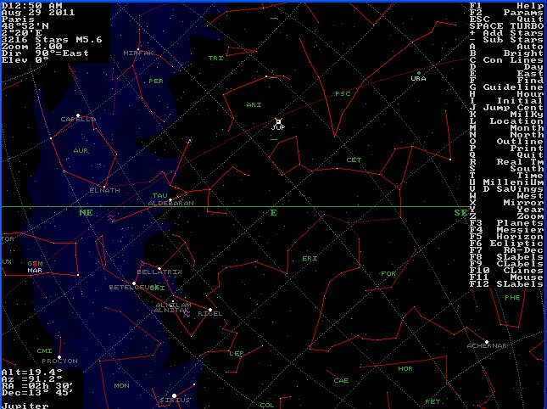Select the Bellatrix star dot

(159, 269)
